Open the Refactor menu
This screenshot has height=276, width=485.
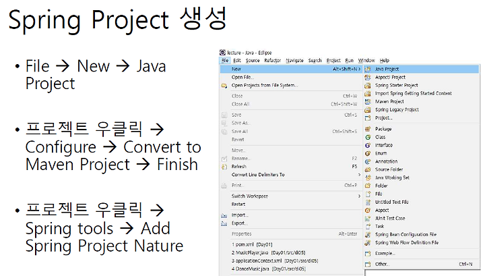[x=273, y=61]
